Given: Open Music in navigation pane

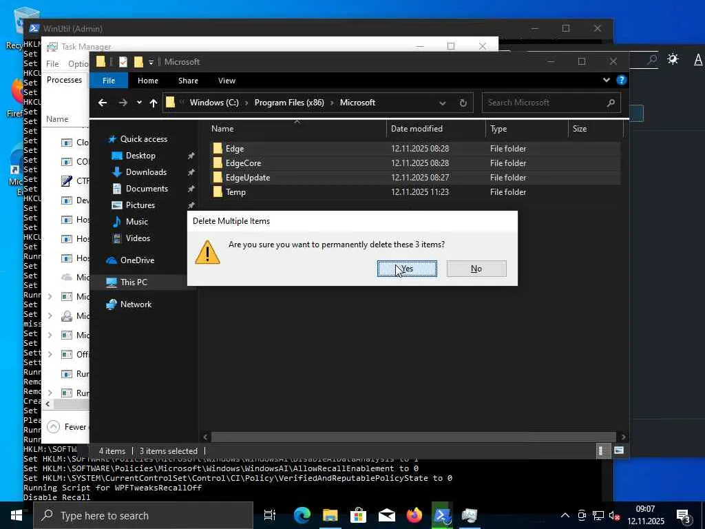Looking at the screenshot, I should coord(137,222).
